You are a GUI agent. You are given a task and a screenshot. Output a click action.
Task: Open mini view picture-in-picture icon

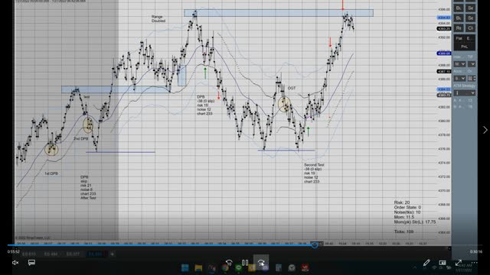click(x=443, y=263)
